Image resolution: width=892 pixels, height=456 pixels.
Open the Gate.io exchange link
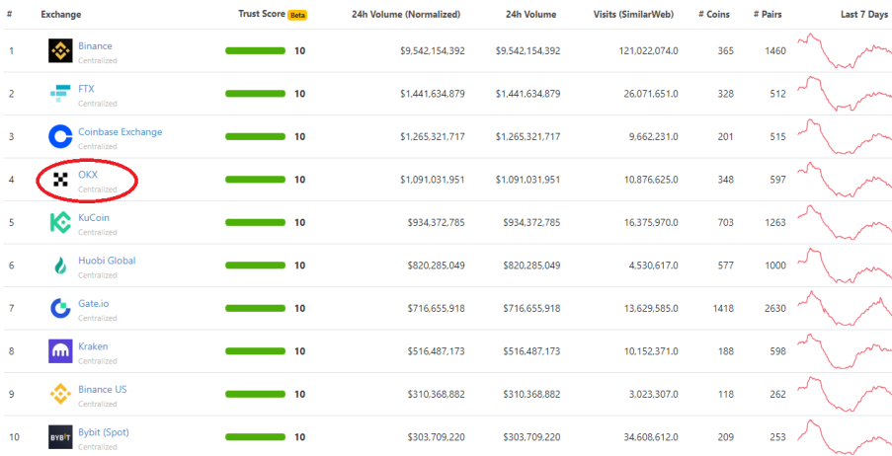coord(93,304)
